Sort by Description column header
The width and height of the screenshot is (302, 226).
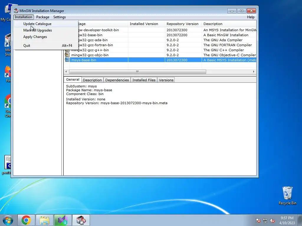(229, 24)
